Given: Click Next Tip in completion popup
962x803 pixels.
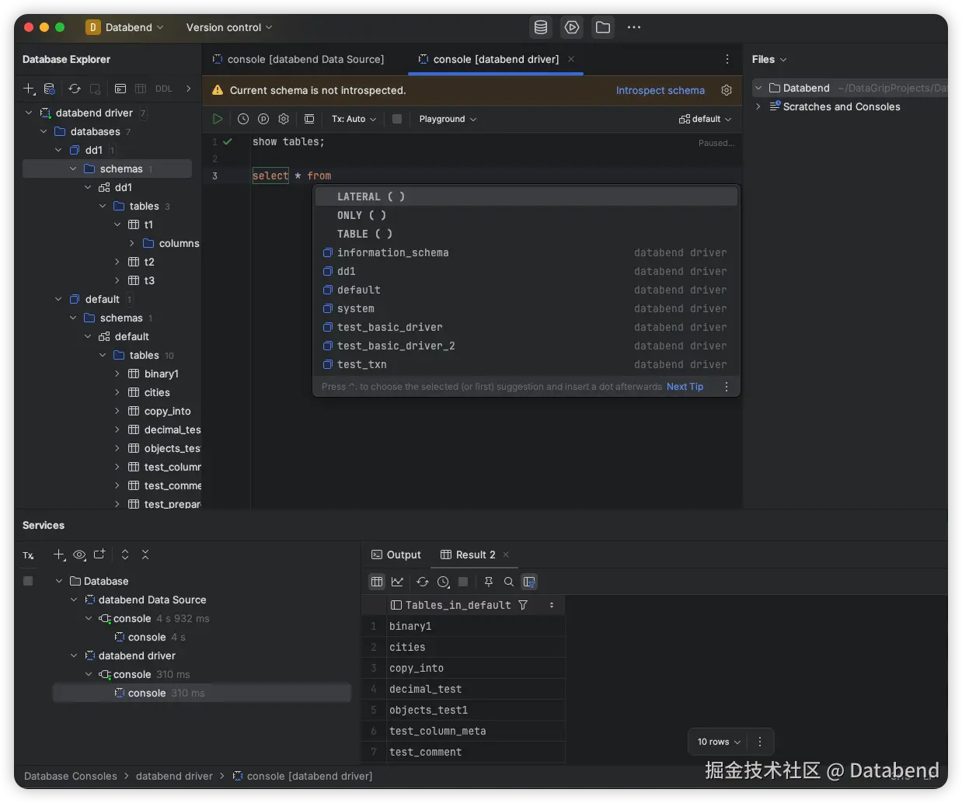Looking at the screenshot, I should click(x=685, y=387).
